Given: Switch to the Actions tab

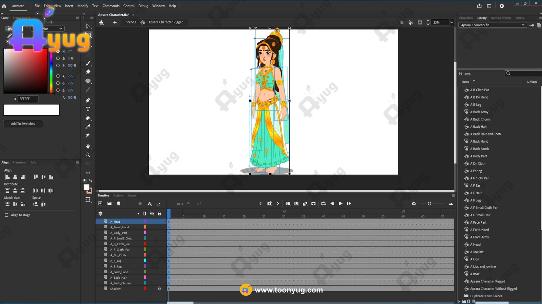Looking at the screenshot, I should (119, 196).
